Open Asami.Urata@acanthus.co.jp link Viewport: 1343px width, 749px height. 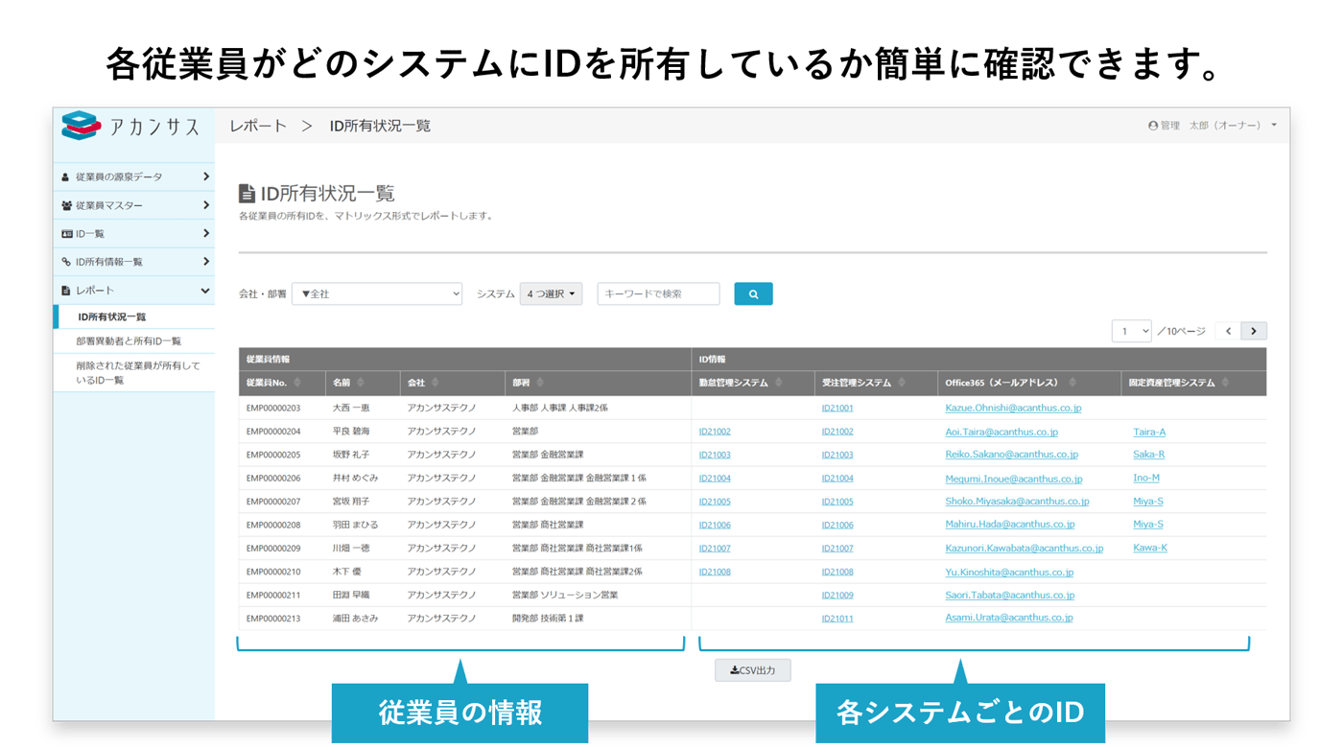[1009, 618]
